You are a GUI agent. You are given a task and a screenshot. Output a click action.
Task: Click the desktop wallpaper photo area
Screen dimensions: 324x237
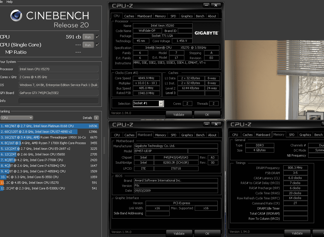(274, 80)
